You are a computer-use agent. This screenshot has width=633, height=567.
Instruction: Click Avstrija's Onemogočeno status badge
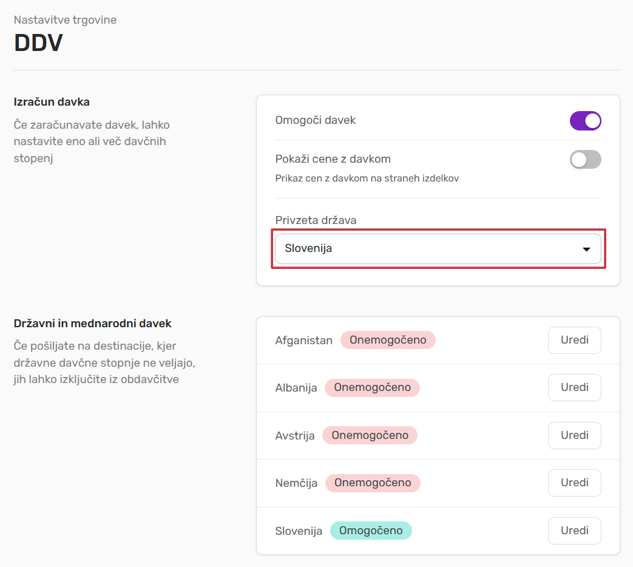coord(370,435)
